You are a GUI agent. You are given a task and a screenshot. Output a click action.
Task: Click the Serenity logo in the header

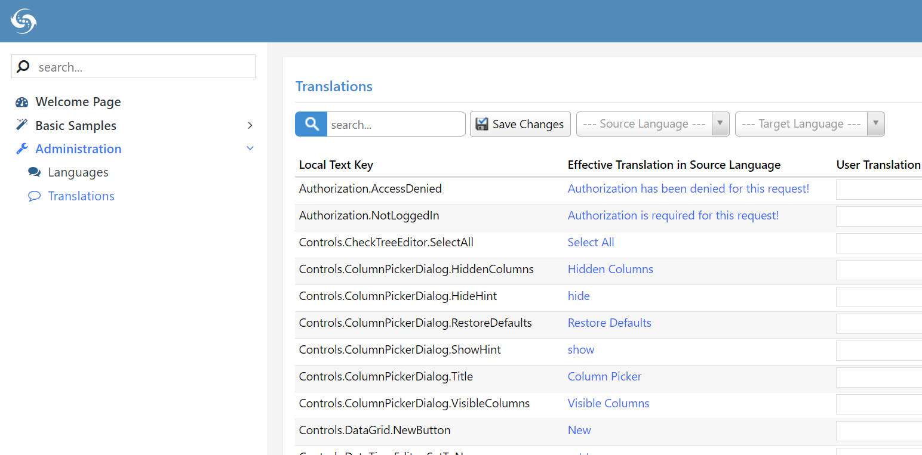pyautogui.click(x=24, y=21)
